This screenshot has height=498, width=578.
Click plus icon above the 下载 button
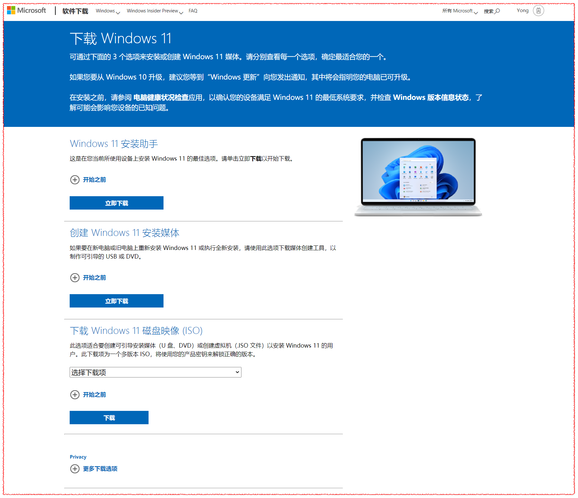[75, 395]
